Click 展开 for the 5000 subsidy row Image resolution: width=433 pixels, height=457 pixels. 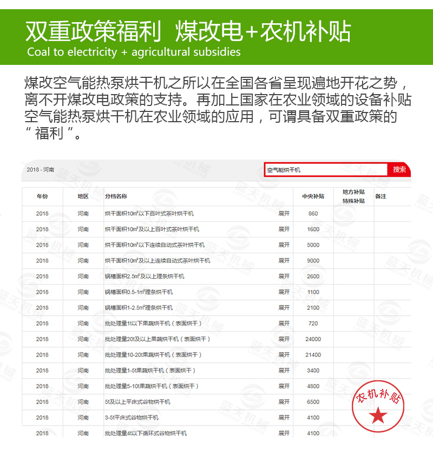(x=284, y=245)
